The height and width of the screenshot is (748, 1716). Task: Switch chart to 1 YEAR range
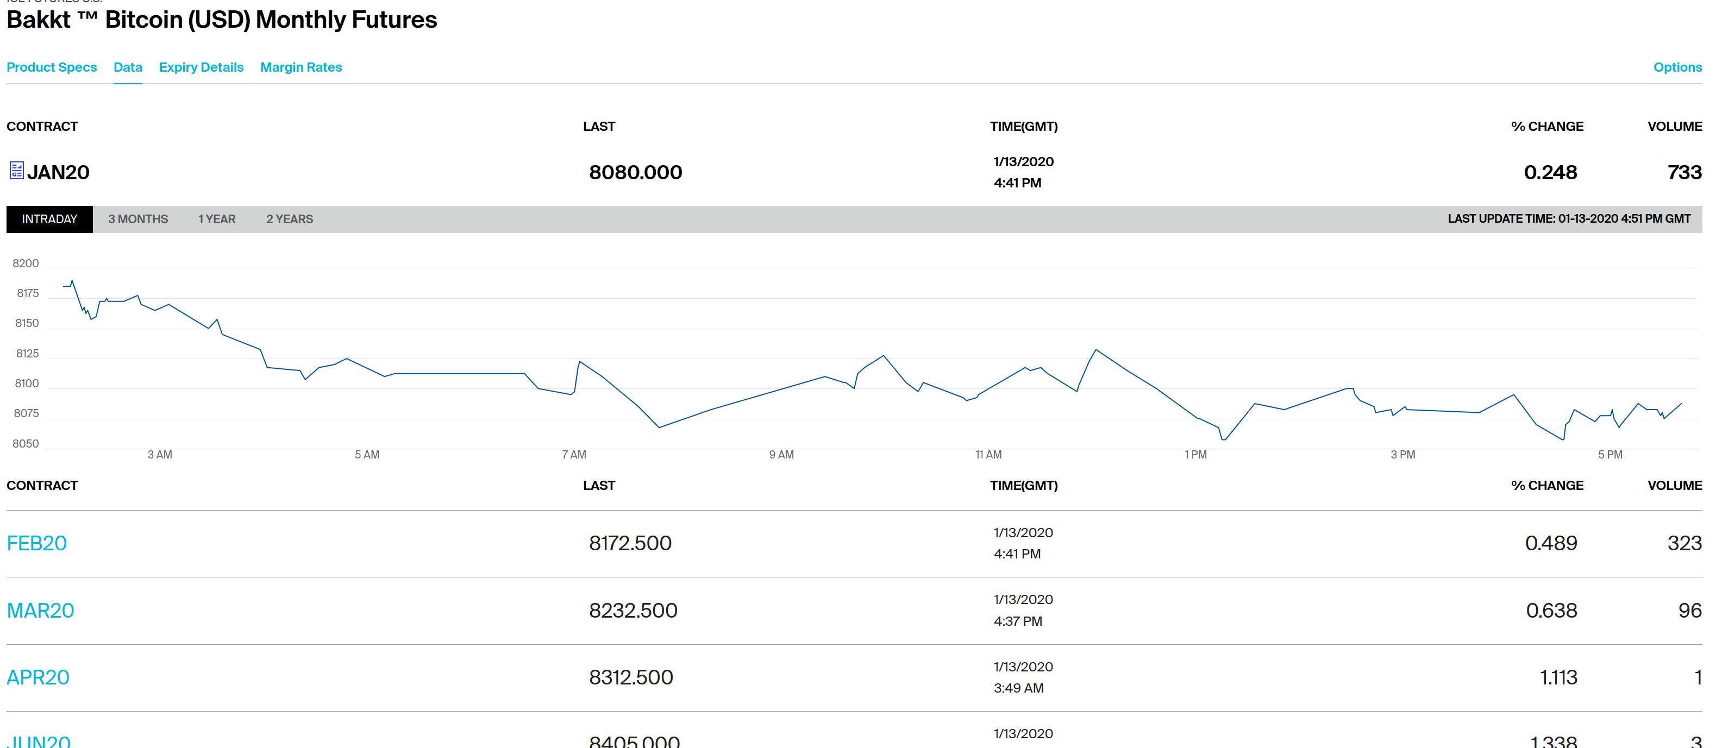tap(216, 219)
